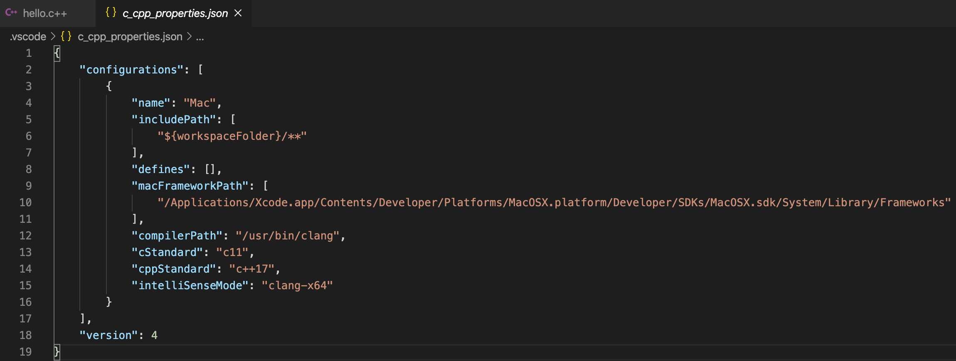Click the "defines" key
This screenshot has height=361, width=956.
[x=160, y=169]
